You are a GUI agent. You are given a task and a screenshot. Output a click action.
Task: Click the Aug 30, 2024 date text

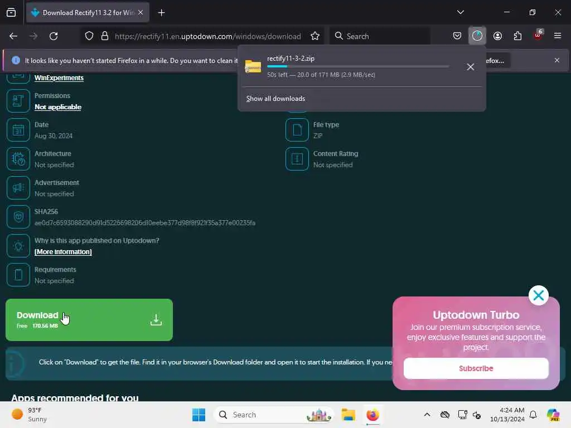[54, 136]
